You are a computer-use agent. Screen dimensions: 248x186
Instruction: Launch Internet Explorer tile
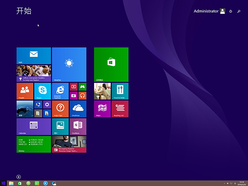coord(60,91)
